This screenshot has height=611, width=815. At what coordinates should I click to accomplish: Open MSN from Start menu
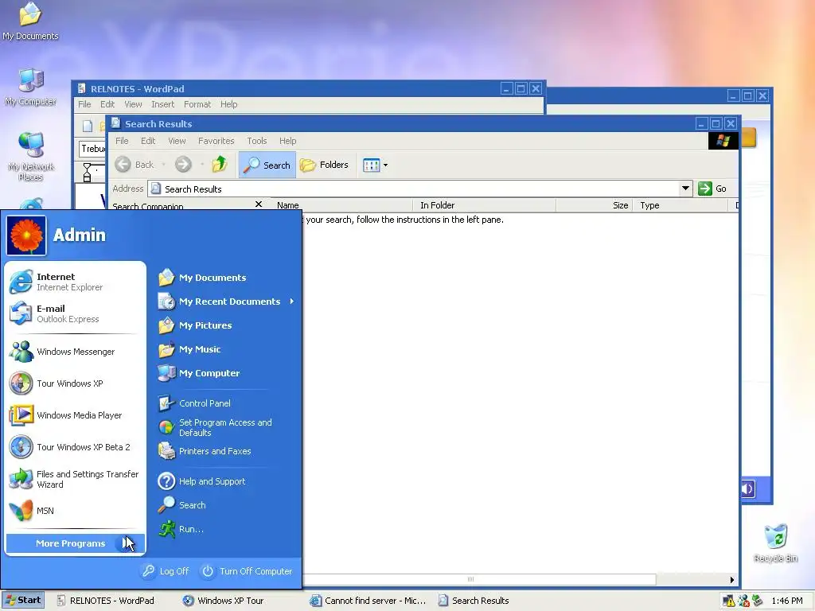(x=76, y=511)
